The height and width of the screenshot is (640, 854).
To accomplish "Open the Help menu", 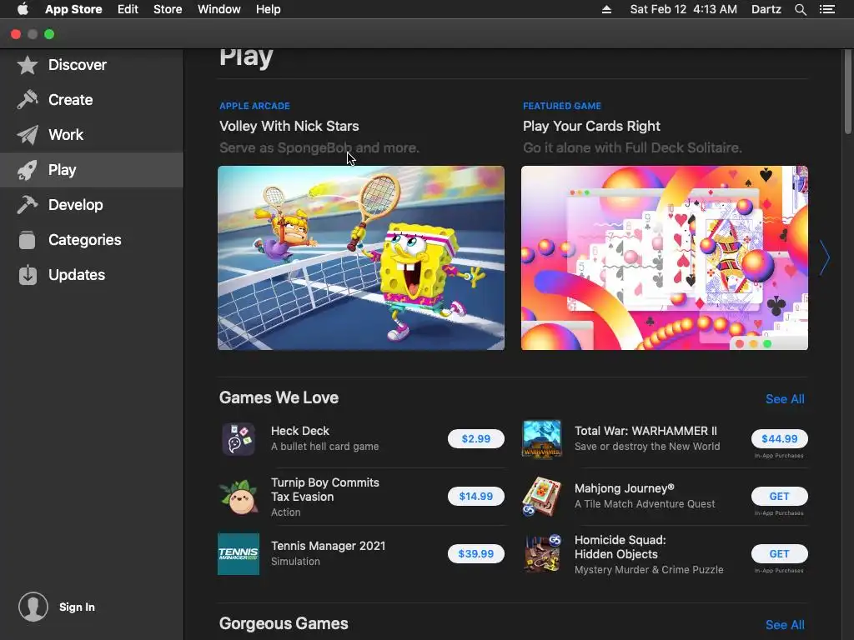I will click(x=269, y=9).
